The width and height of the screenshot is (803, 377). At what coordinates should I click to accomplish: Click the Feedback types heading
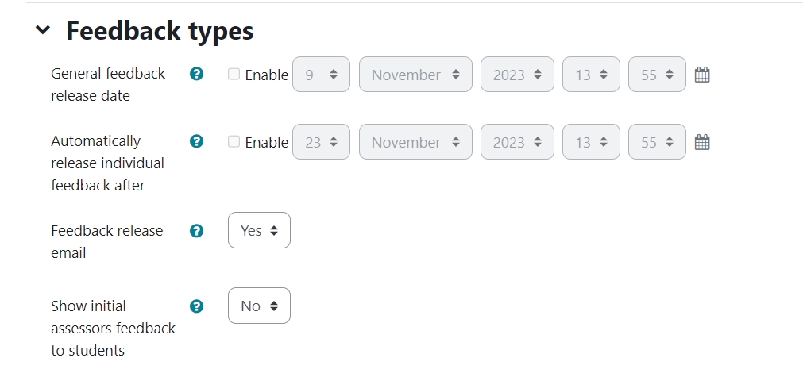click(x=160, y=31)
